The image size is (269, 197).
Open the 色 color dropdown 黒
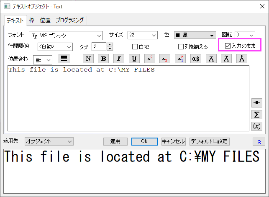pyautogui.click(x=195, y=35)
